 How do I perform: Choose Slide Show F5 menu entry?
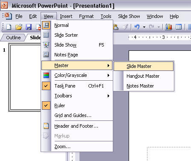coord(77,45)
